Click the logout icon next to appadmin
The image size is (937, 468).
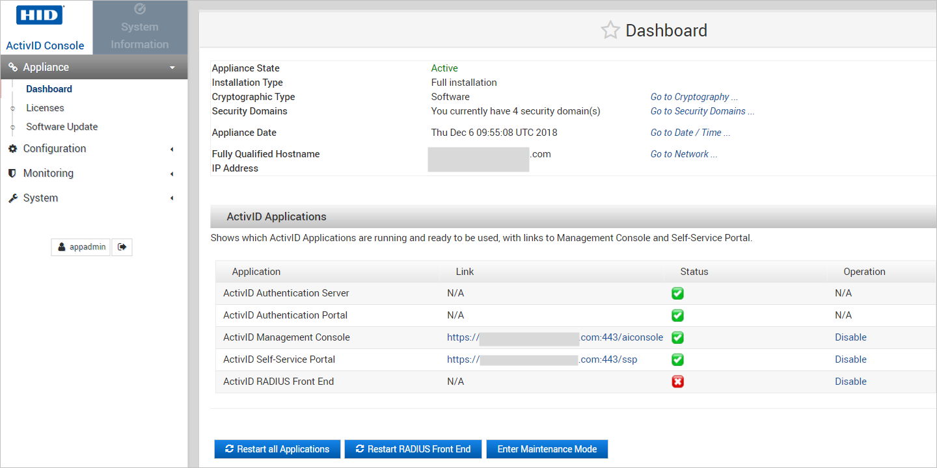(x=122, y=247)
